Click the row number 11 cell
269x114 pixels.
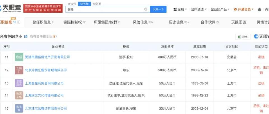[x=6, y=57]
